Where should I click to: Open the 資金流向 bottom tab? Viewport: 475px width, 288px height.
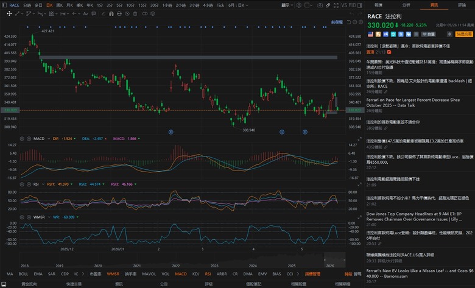coord(29,284)
